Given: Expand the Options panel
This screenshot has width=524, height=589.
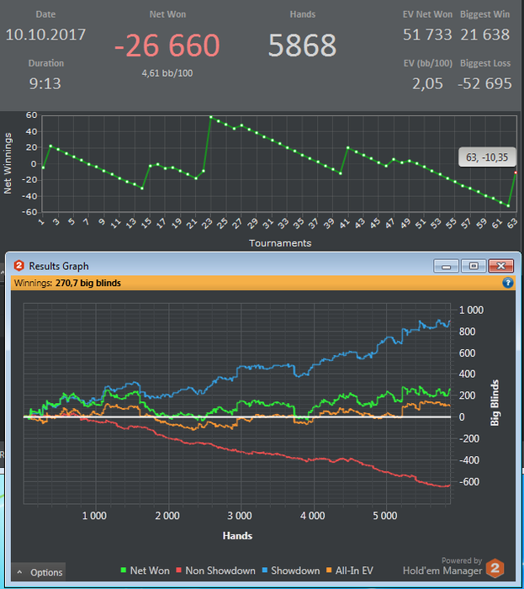Looking at the screenshot, I should coord(39,572).
